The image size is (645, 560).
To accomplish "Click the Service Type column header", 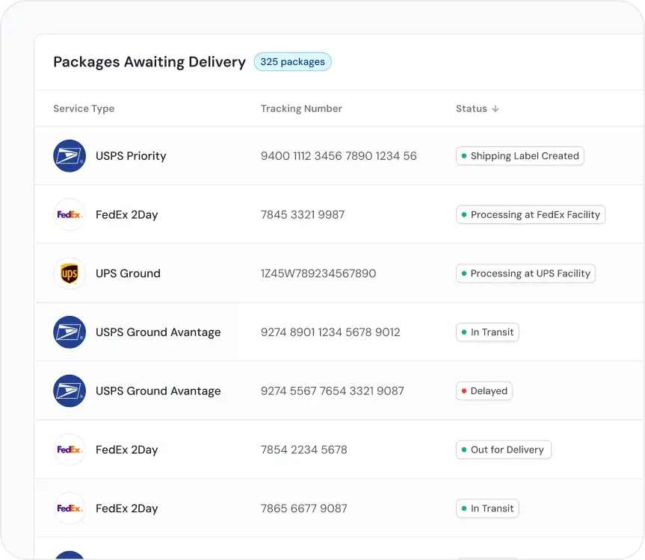I will [84, 109].
